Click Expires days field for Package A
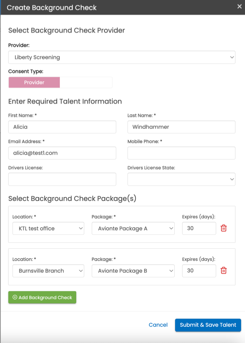This screenshot has width=245, height=343. [199, 229]
